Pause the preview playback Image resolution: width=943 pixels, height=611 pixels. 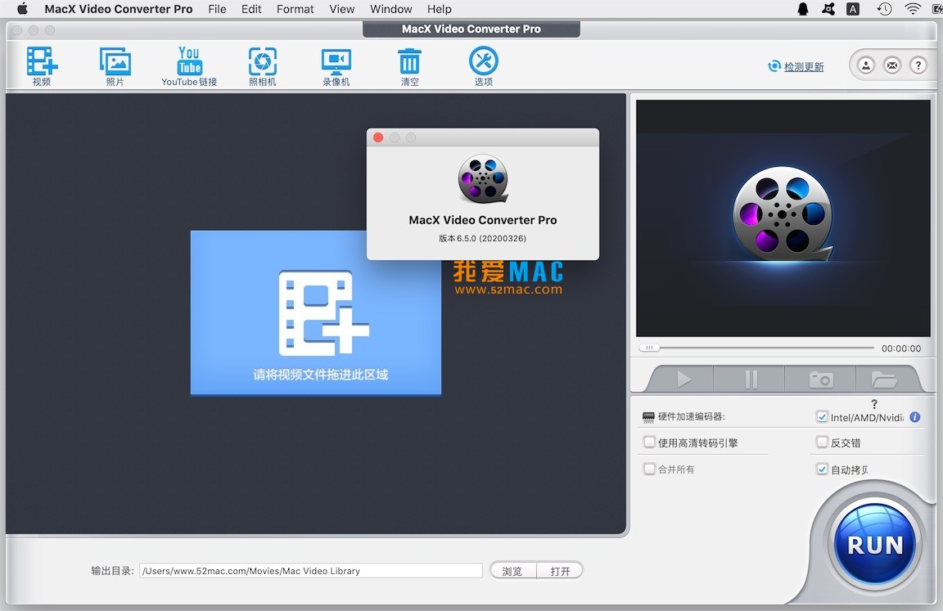pyautogui.click(x=751, y=380)
